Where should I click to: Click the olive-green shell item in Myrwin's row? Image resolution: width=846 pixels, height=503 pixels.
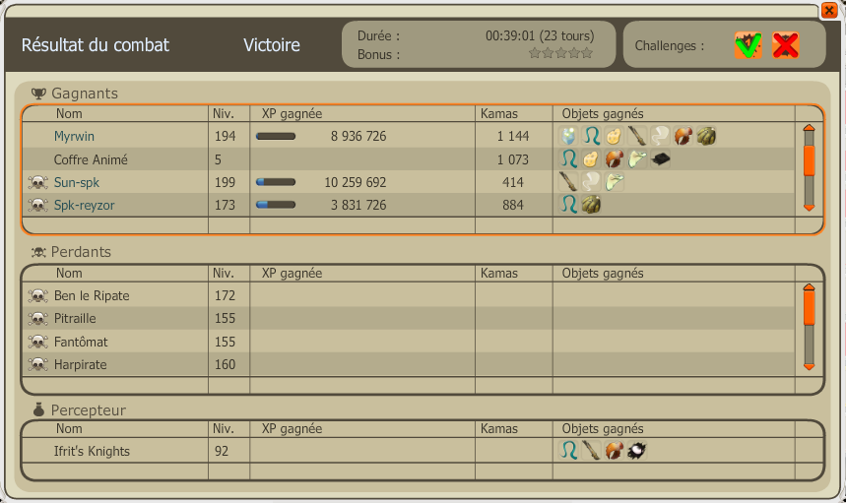coord(706,136)
